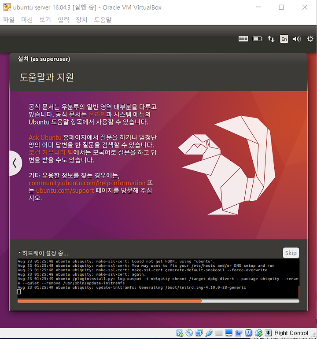Click the keyboard capture arrow icon
The height and width of the screenshot is (339, 317).
(268, 333)
